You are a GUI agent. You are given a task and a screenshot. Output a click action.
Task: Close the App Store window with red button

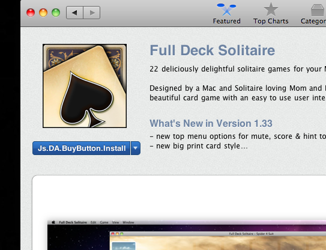point(31,13)
